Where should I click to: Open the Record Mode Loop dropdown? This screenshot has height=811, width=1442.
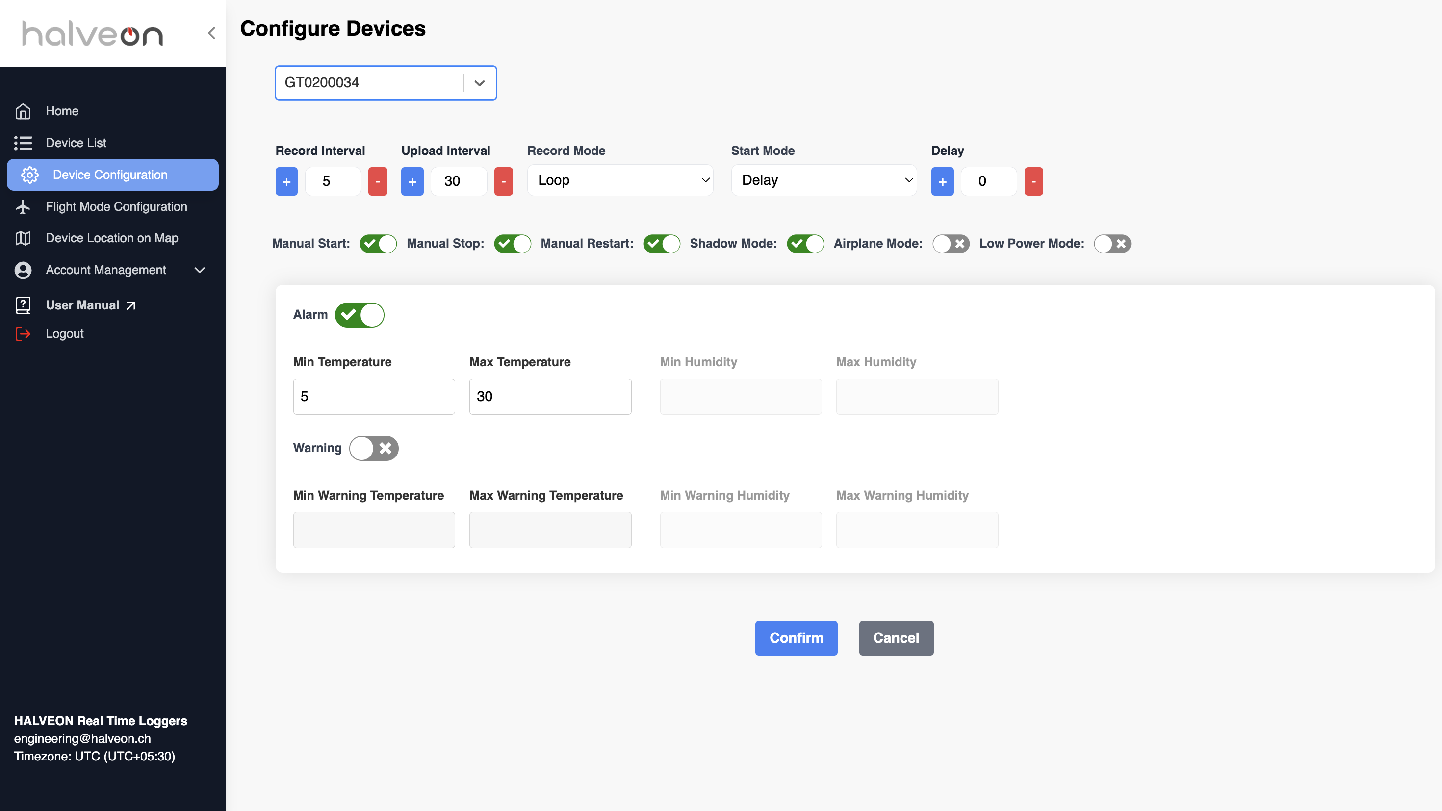620,180
